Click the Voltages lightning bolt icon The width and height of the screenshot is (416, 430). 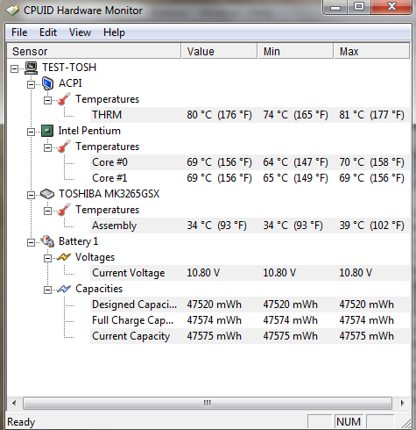point(64,257)
